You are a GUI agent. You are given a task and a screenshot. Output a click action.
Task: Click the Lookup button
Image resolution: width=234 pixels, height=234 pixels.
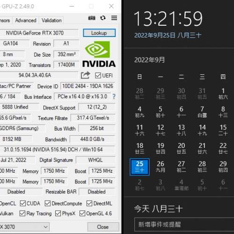[x=99, y=33]
